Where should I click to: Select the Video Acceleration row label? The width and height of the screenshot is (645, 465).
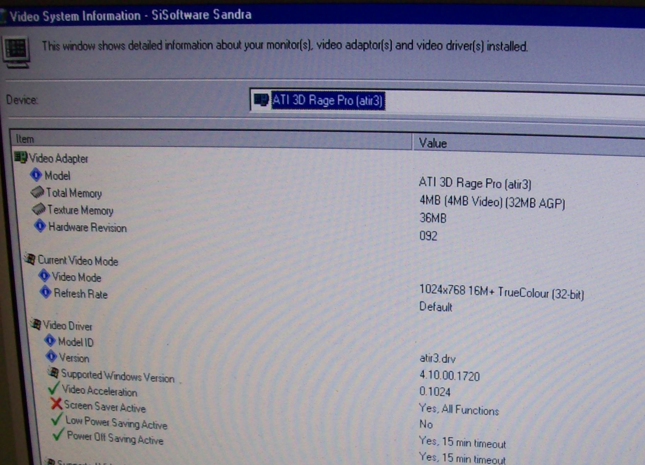tap(100, 391)
